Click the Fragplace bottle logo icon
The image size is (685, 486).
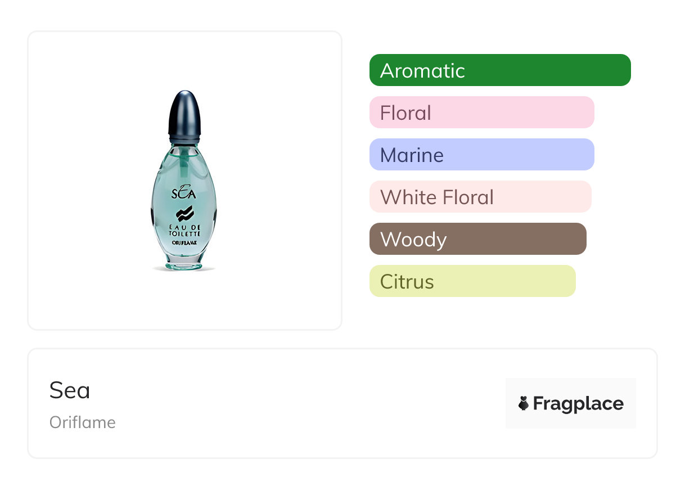(x=524, y=403)
